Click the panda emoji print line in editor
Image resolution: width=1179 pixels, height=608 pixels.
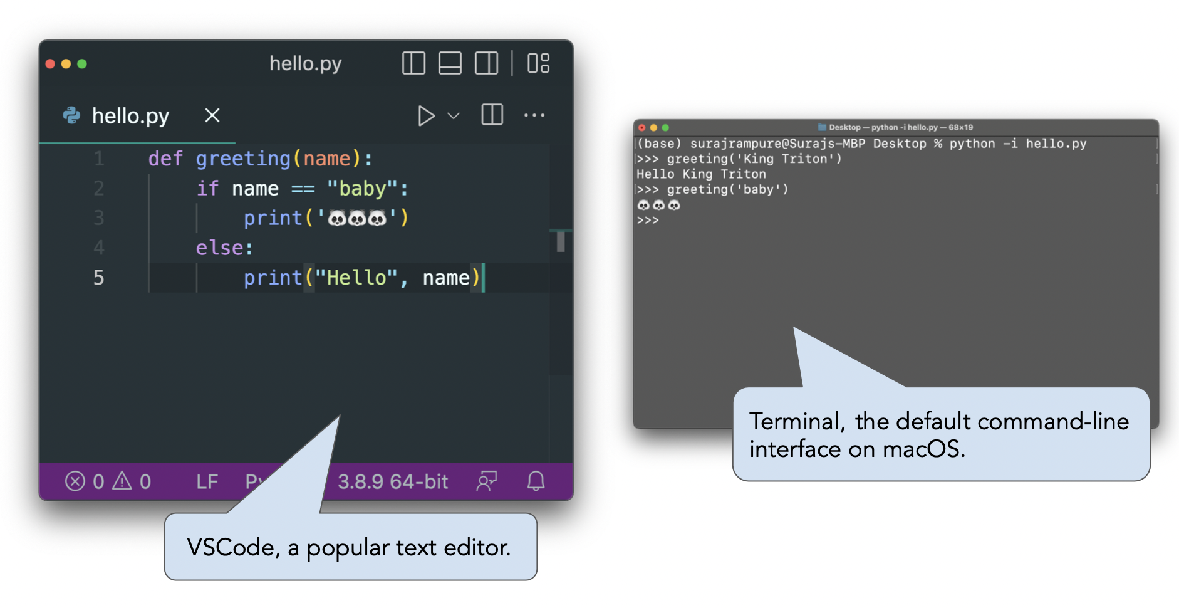[326, 218]
